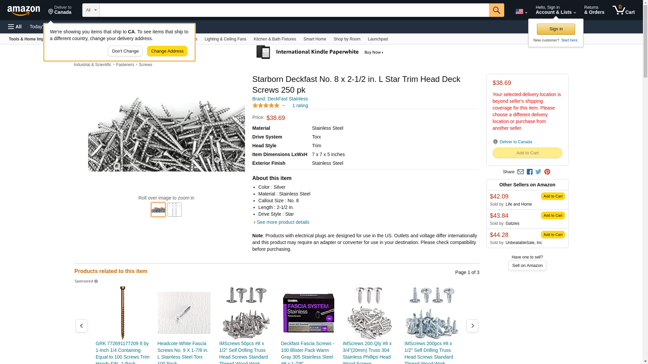Image resolution: width=648 pixels, height=364 pixels.
Task: Share product on Twitter
Action: [538, 172]
